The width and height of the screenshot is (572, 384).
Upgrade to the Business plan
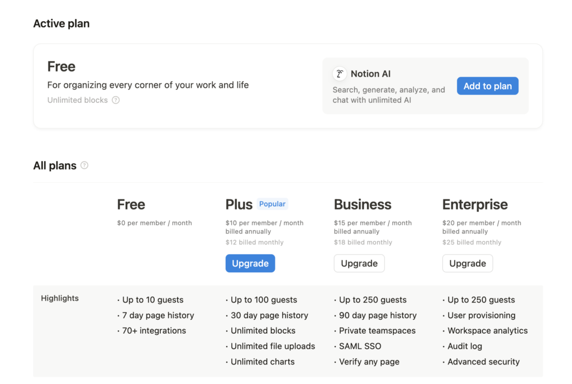[359, 263]
